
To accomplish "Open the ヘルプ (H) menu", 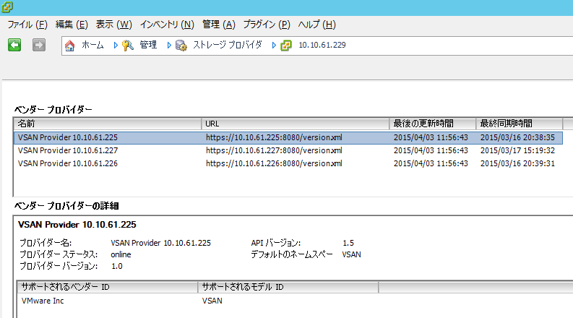I will 316,25.
